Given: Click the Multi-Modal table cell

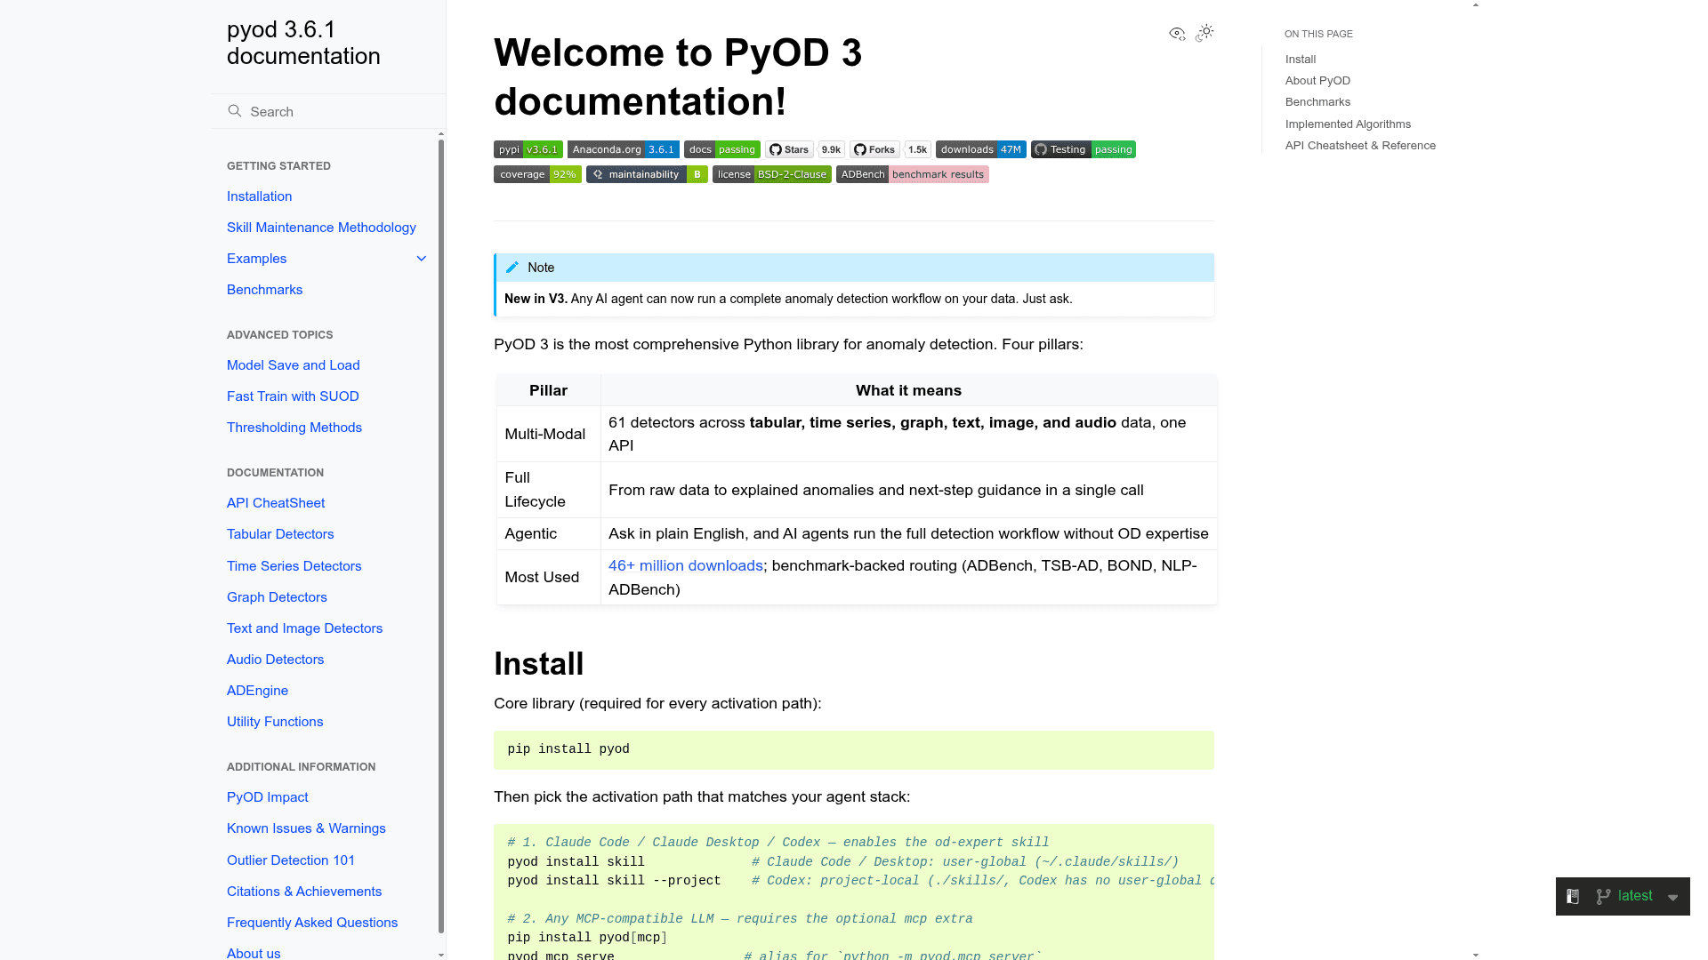Looking at the screenshot, I should [548, 434].
